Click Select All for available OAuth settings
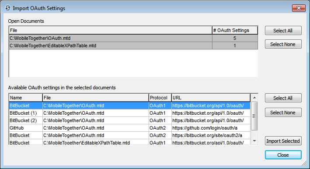310x169 pixels. [283, 98]
